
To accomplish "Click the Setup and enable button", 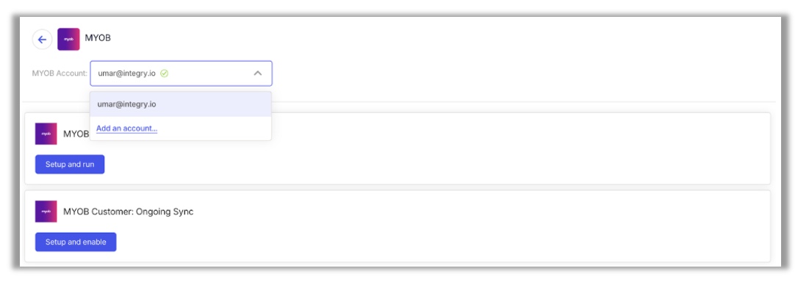I will [x=76, y=242].
